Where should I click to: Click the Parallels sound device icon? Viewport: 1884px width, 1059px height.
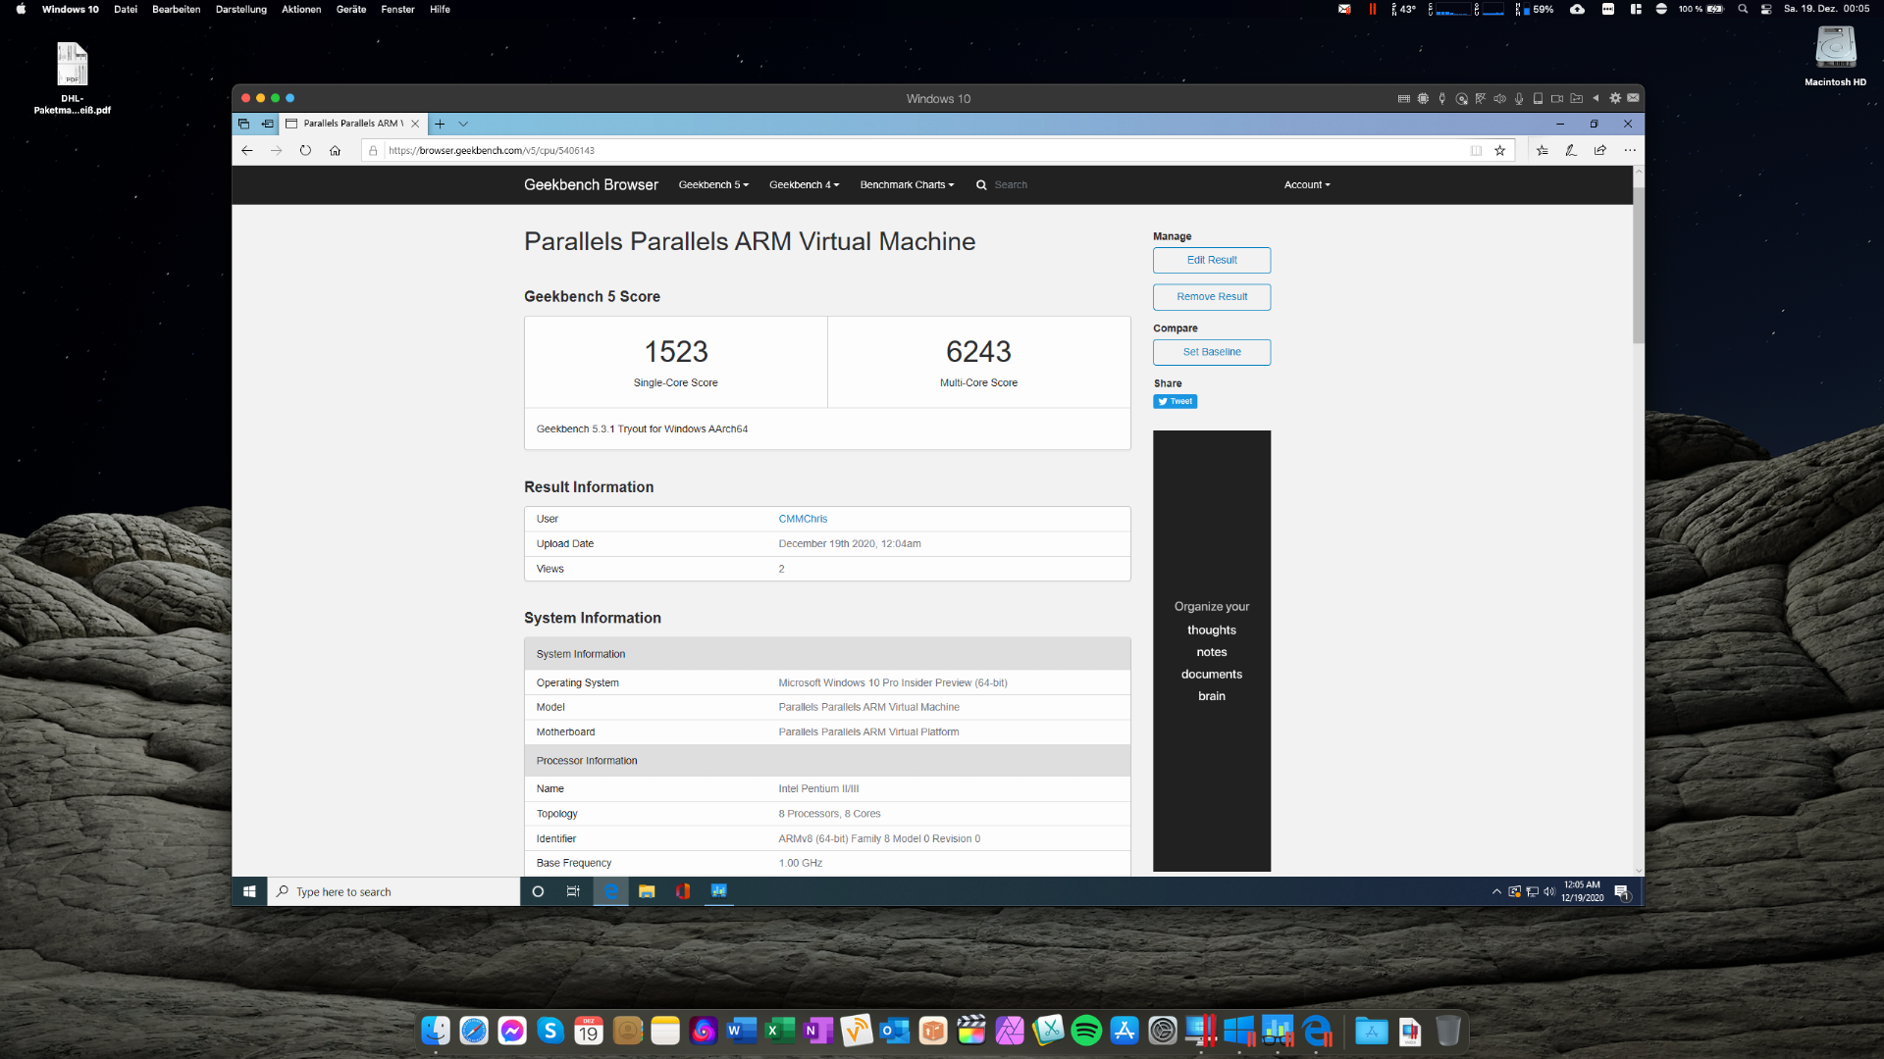click(1499, 98)
